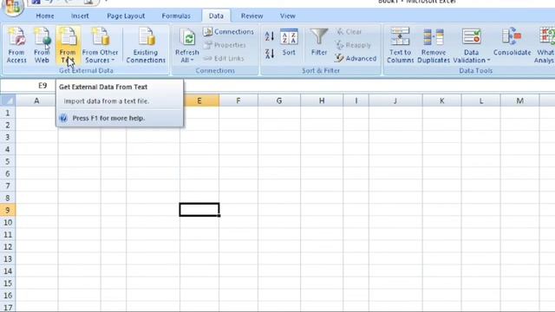
Task: Select row 6 header
Action: (x=8, y=173)
